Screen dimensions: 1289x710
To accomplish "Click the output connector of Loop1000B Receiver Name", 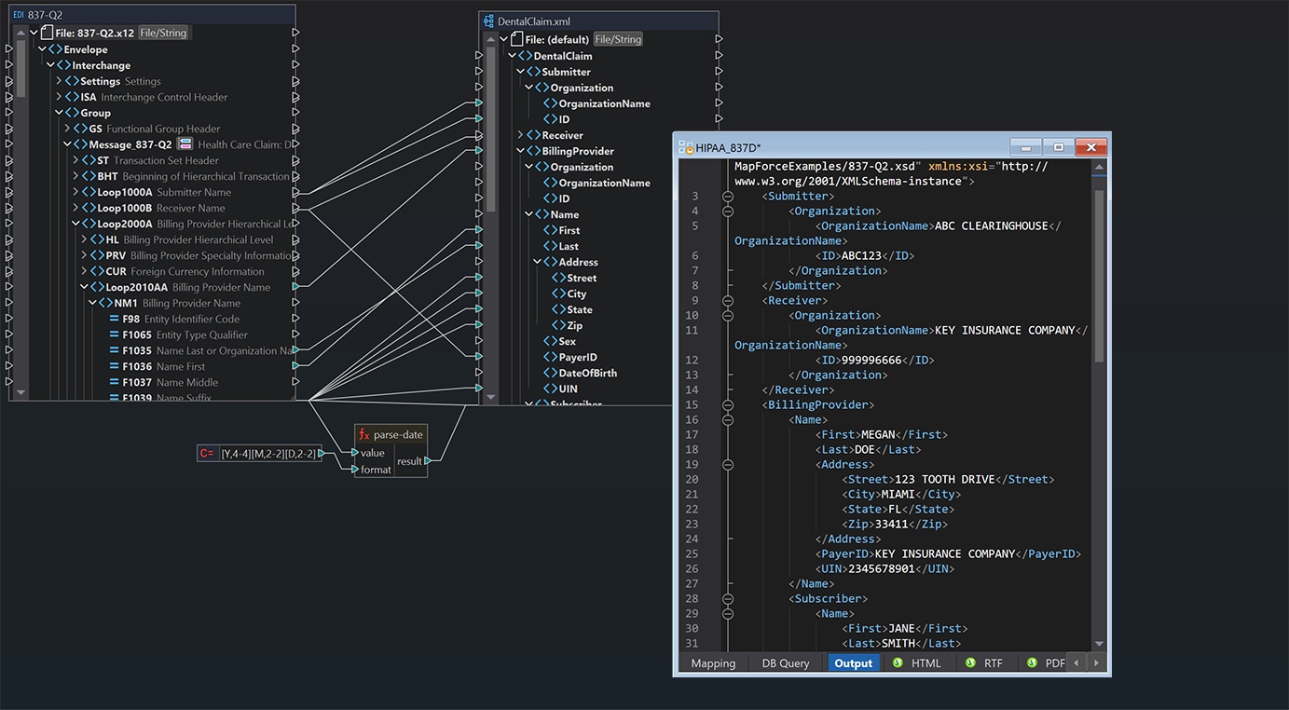I will (x=295, y=208).
